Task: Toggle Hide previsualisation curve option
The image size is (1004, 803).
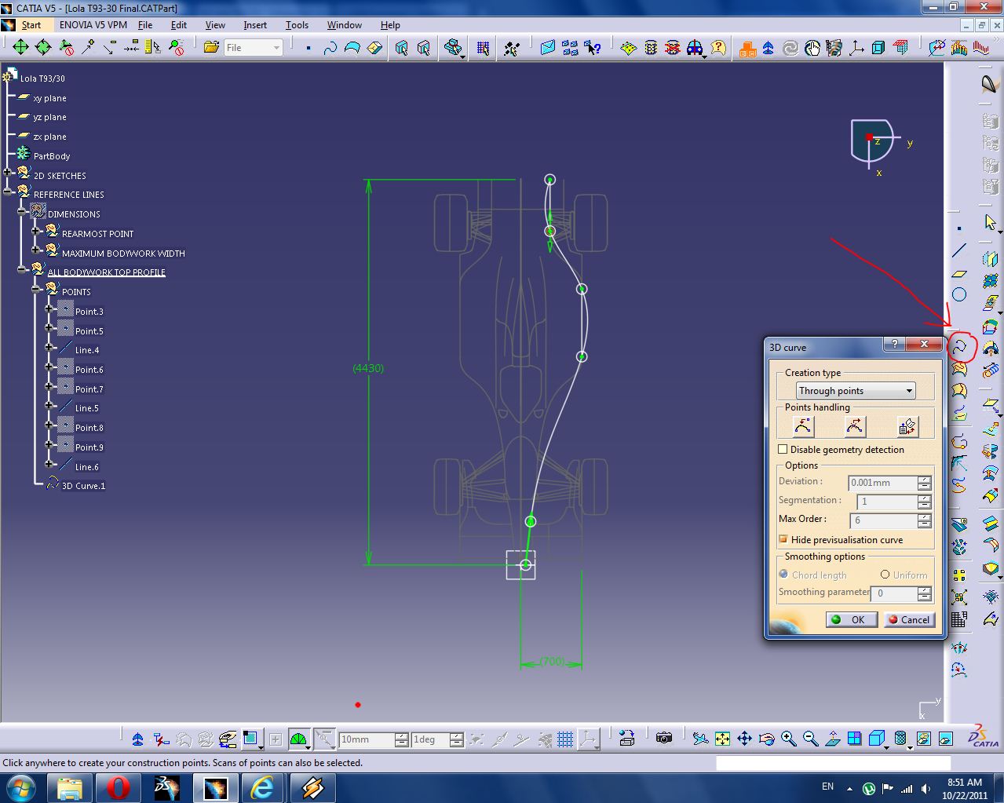Action: 783,539
